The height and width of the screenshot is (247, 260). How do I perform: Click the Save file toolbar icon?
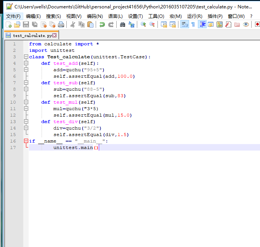pyautogui.click(x=26, y=24)
